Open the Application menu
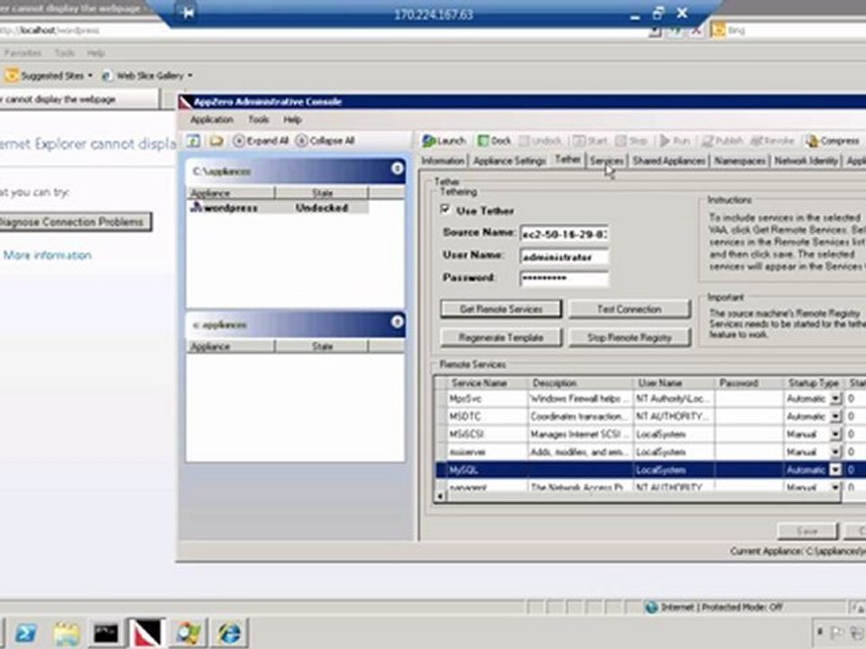Image resolution: width=866 pixels, height=649 pixels. [x=211, y=120]
